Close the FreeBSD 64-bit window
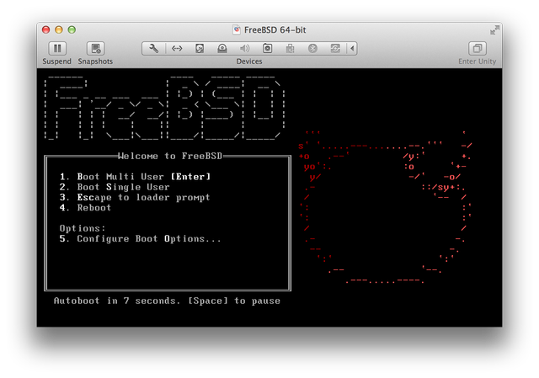The width and height of the screenshot is (539, 378). tap(45, 30)
